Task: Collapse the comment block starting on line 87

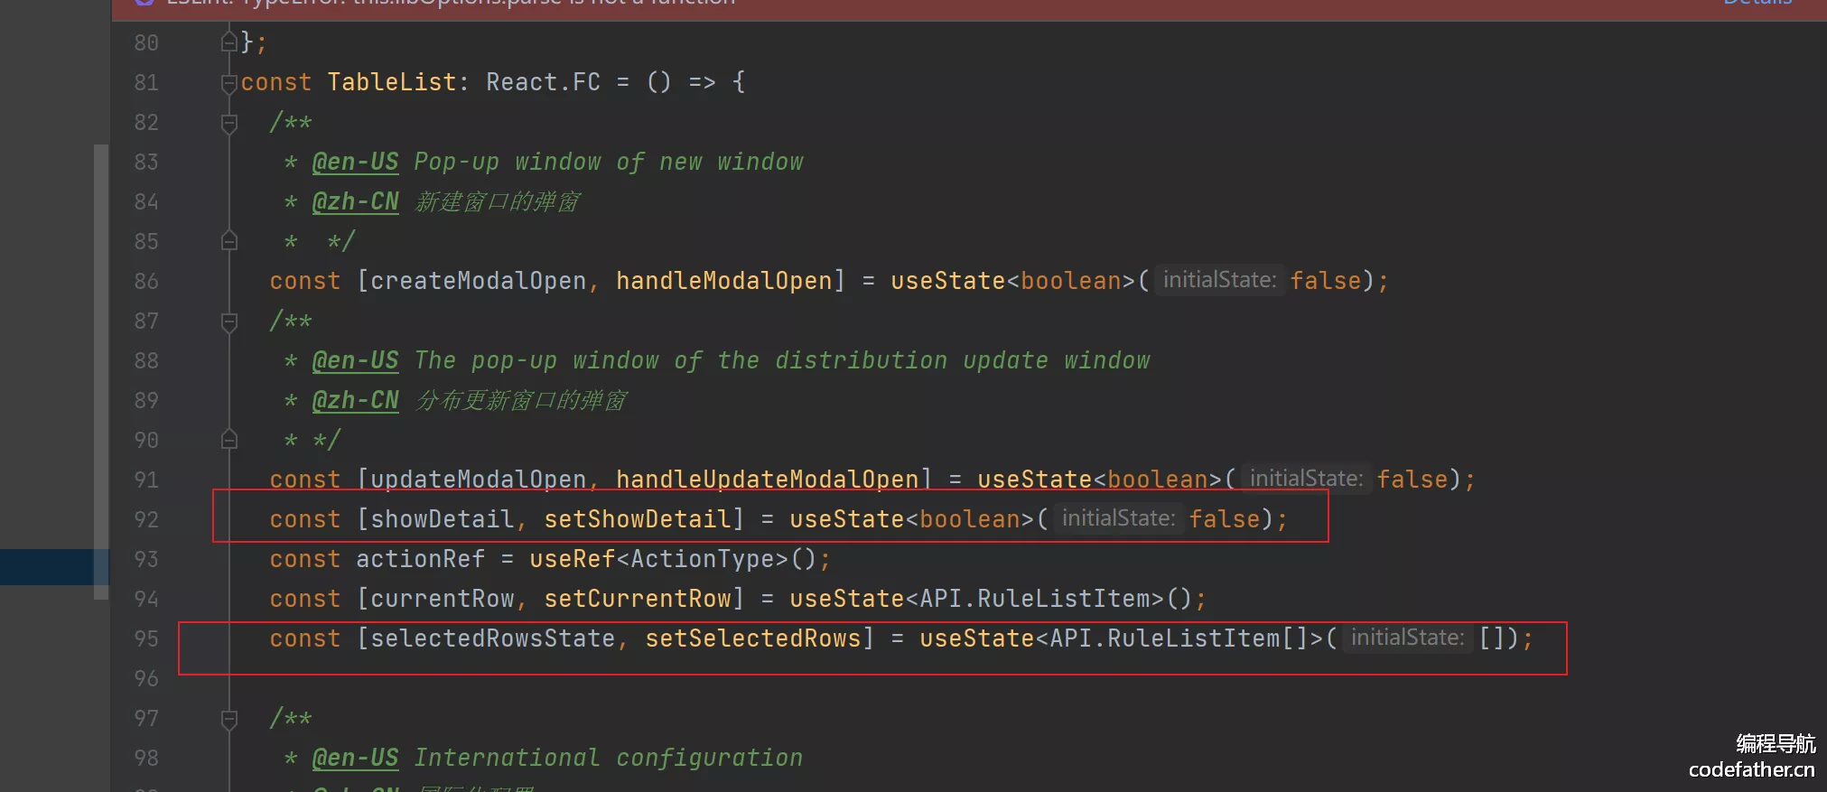Action: pos(228,321)
